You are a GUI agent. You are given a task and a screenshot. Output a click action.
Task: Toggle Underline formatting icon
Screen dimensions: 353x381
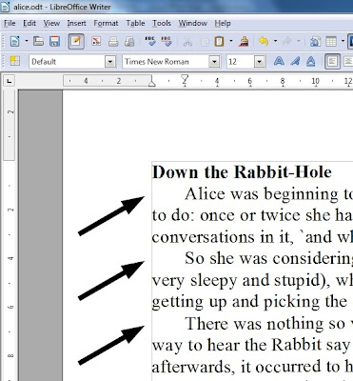311,61
